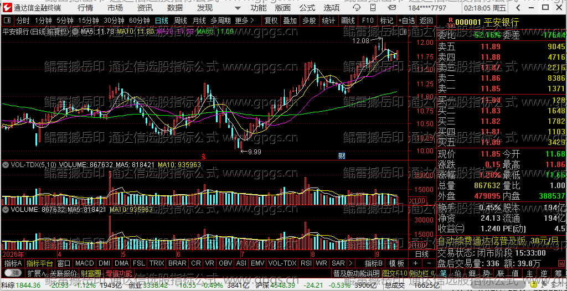Open the 资讯 menu
Viewport: 567px width, 291px height.
(x=145, y=8)
